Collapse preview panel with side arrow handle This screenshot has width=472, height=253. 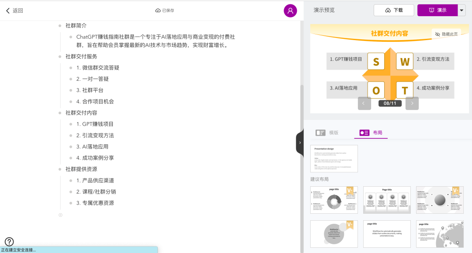300,143
